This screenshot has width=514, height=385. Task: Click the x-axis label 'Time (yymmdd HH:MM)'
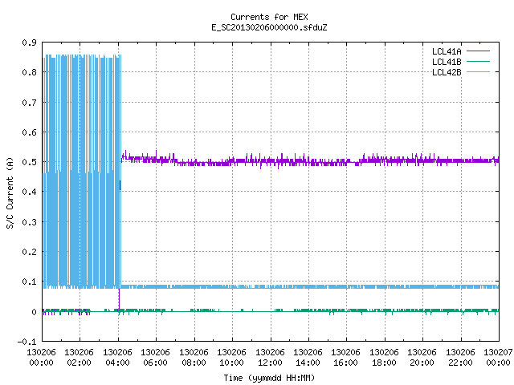[x=269, y=378]
